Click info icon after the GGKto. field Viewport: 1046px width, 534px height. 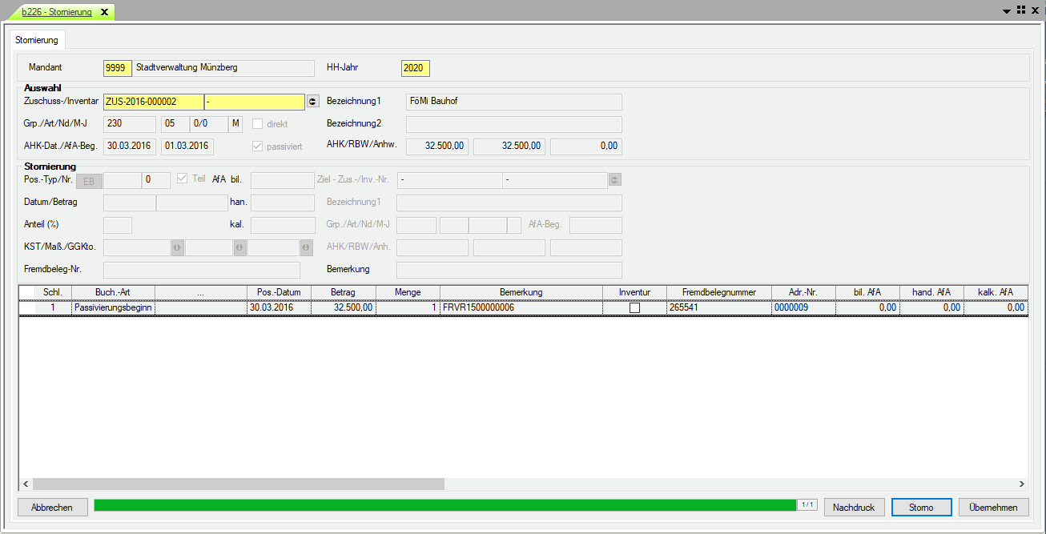click(306, 248)
